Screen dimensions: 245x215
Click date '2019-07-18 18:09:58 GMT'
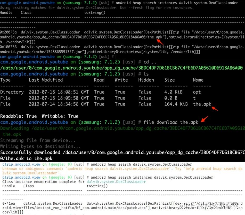[59, 98]
